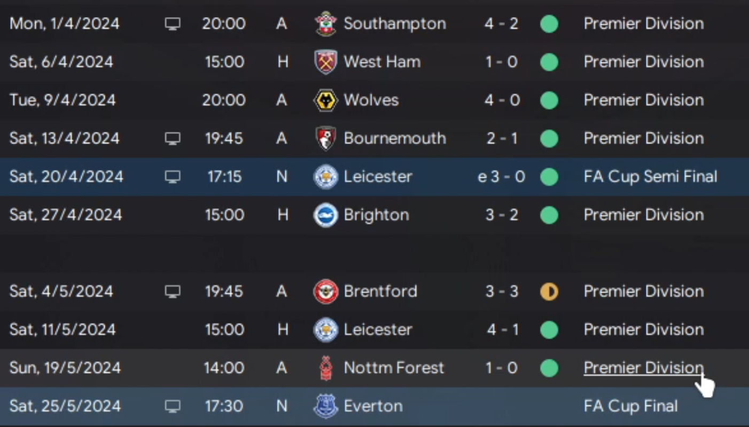Click the Brighton club badge

[325, 215]
